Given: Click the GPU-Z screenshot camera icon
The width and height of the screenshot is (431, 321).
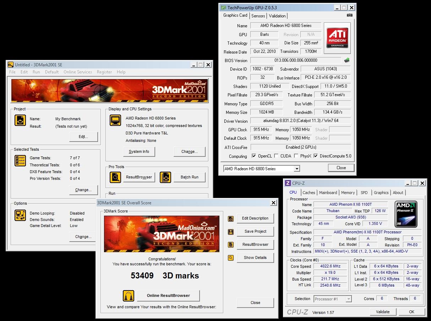Looking at the screenshot, I should tap(349, 15).
